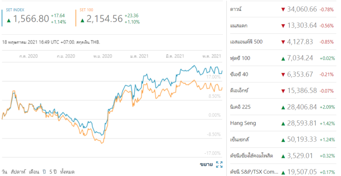This screenshot has height=176, width=341.
Task: Click the green up arrow in ฟุตซี 100 row
Action: click(283, 58)
